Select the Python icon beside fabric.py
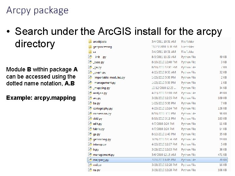This screenshot has width=235, height=176. tap(90, 129)
